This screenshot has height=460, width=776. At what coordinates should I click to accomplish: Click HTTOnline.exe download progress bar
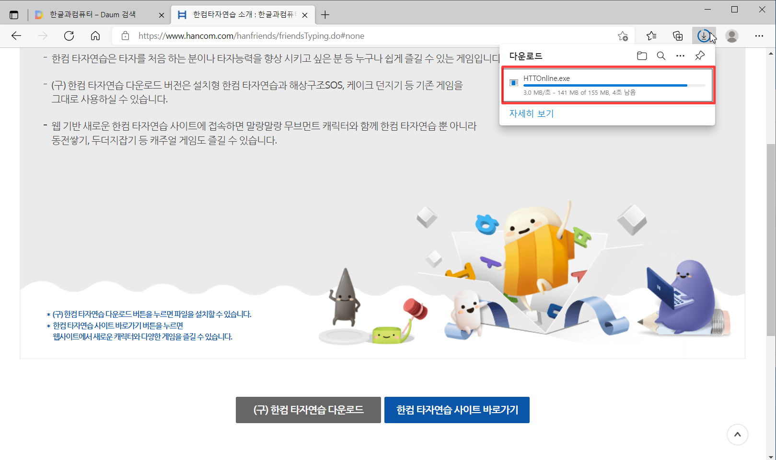pos(614,85)
